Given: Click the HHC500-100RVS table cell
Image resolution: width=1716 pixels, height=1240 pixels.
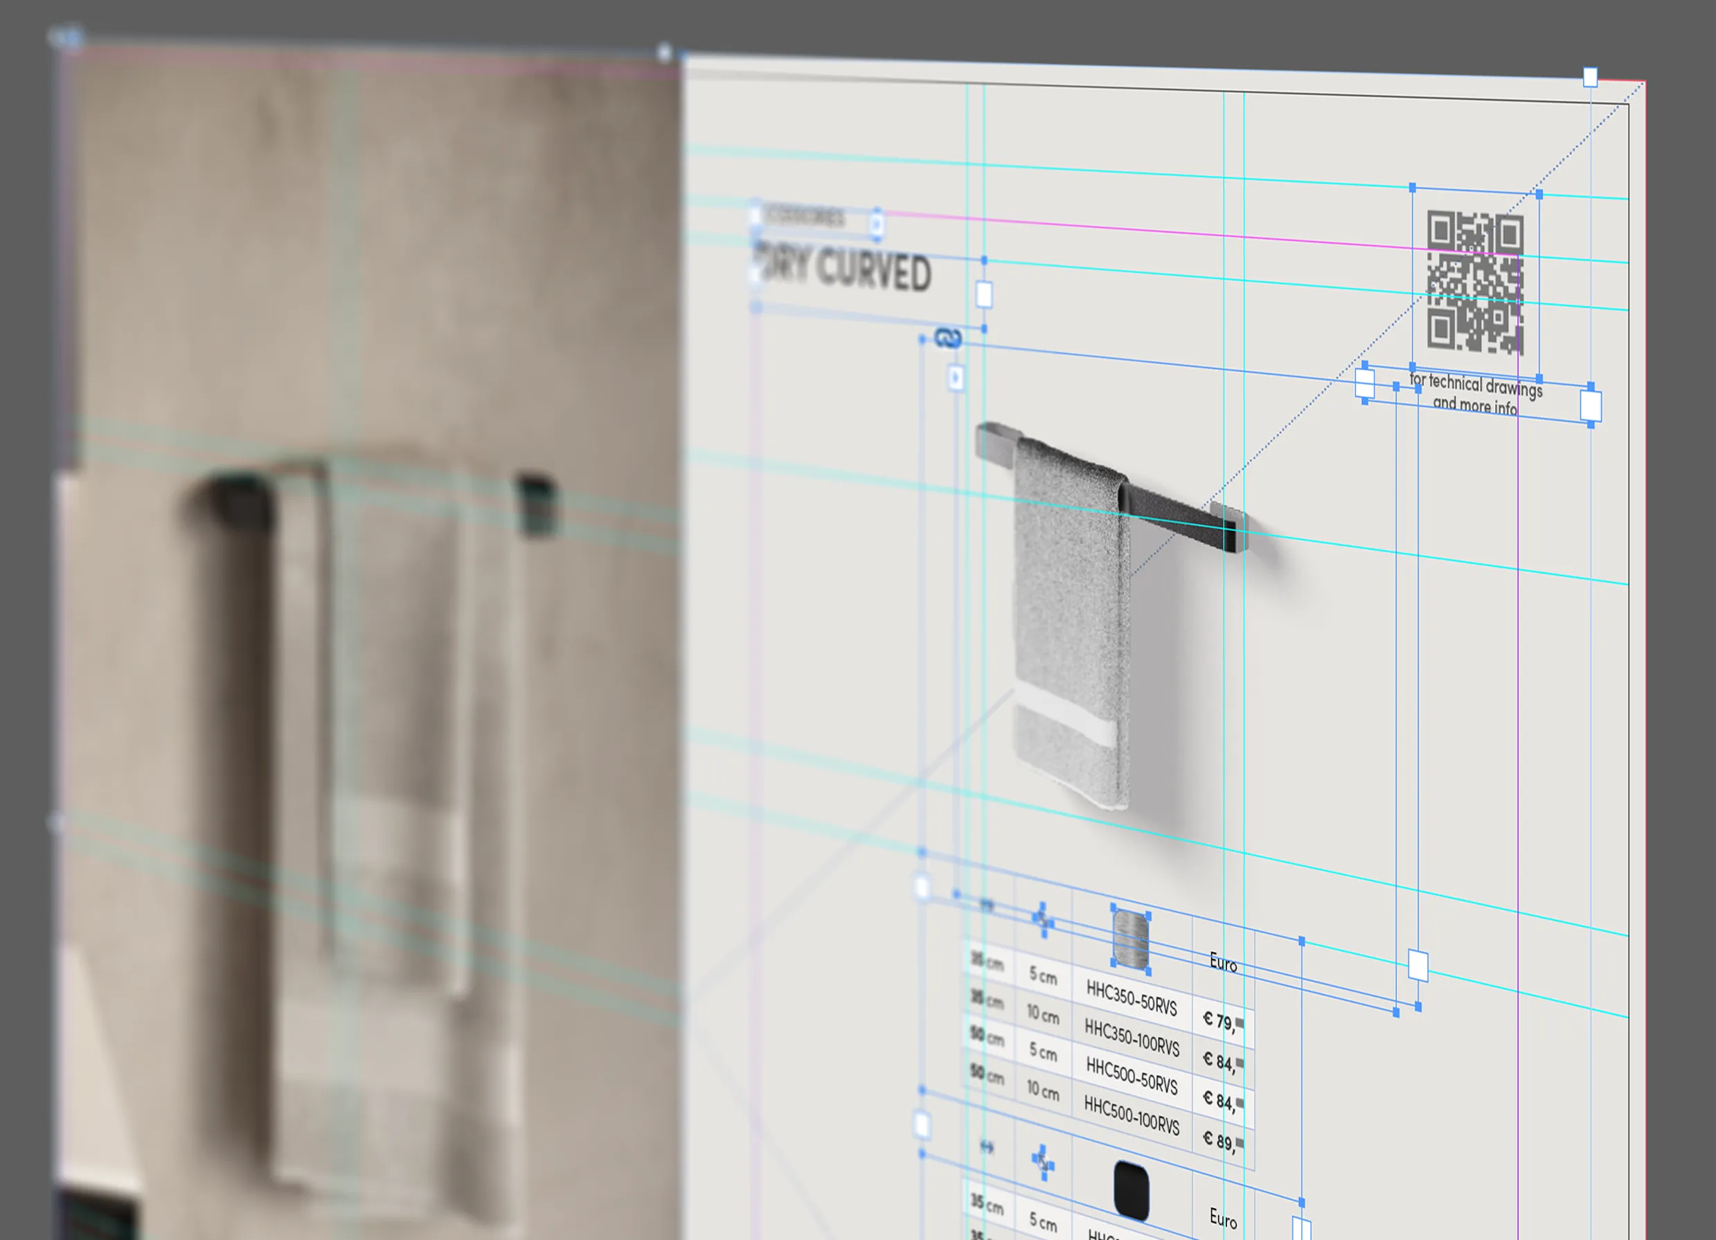Looking at the screenshot, I should [x=1131, y=1115].
